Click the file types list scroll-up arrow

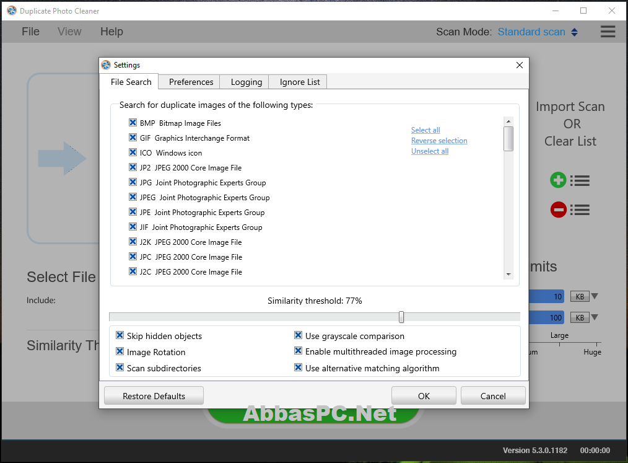click(x=508, y=121)
